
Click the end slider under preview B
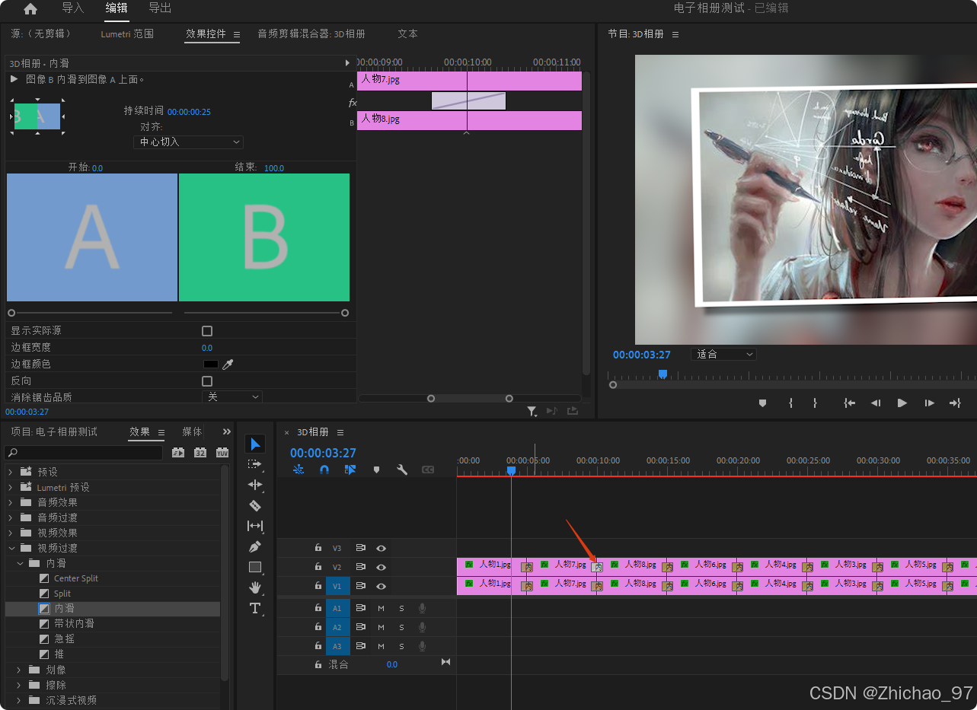345,313
